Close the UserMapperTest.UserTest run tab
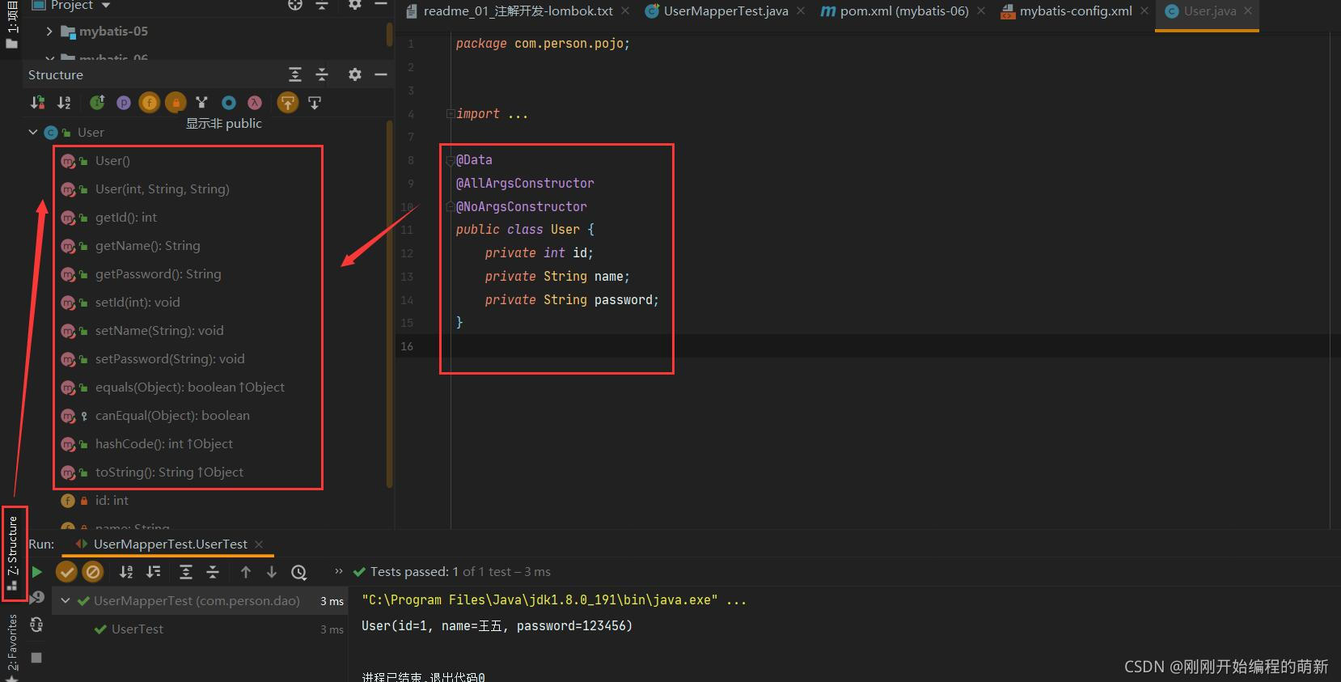Viewport: 1341px width, 682px height. point(259,544)
